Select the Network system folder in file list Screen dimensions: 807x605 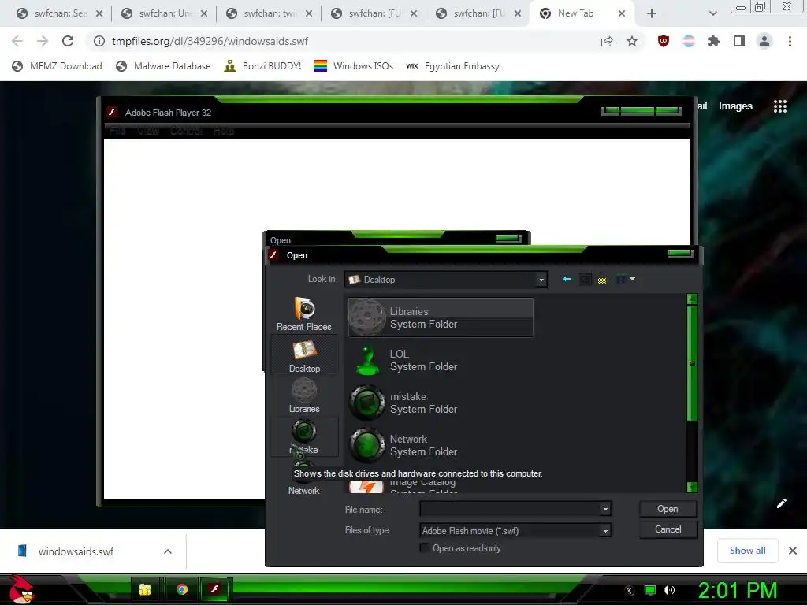441,446
